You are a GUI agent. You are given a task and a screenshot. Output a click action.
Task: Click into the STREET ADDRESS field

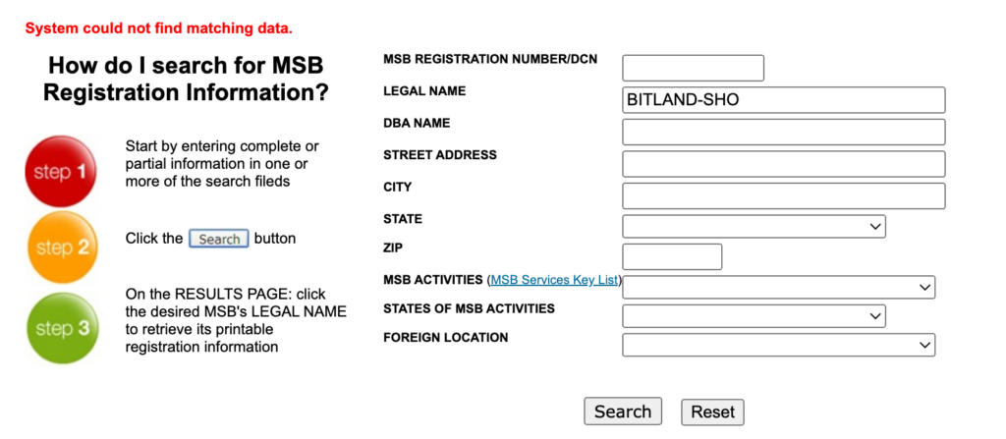pyautogui.click(x=783, y=164)
